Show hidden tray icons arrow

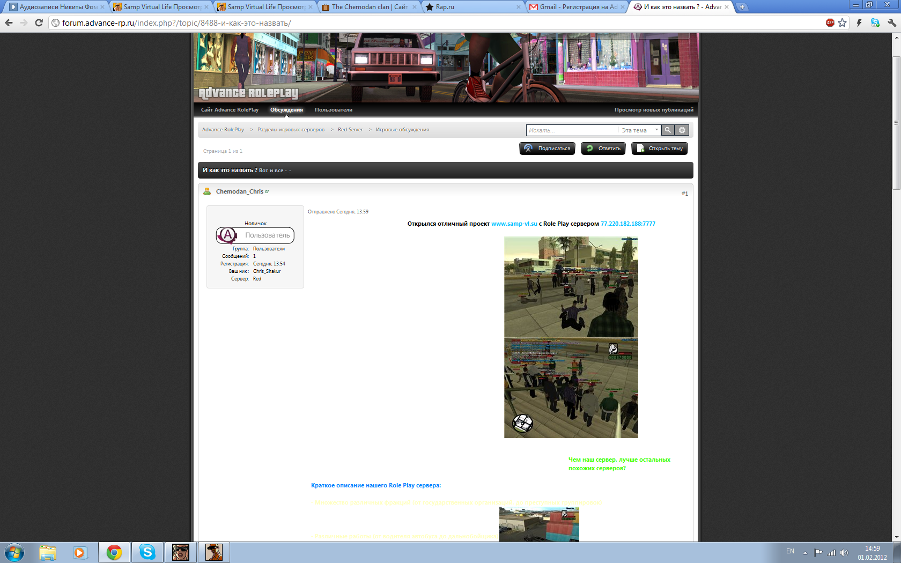tap(805, 552)
